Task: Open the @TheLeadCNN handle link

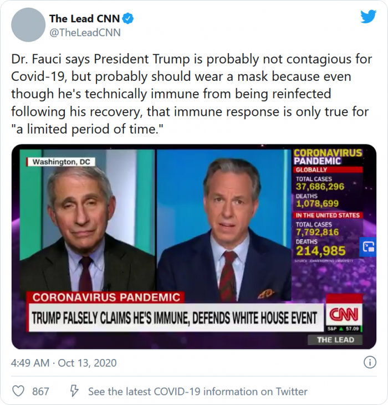Action: 85,33
